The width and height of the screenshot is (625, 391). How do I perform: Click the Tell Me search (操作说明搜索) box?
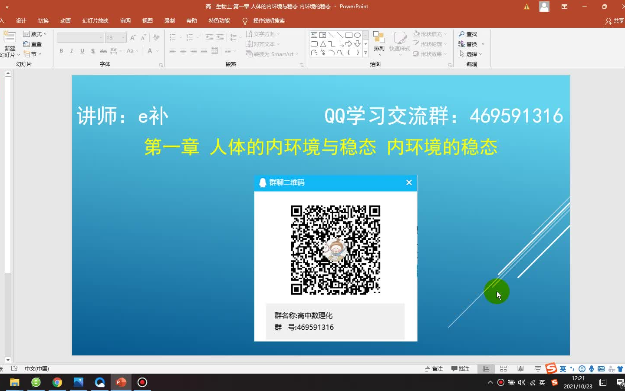[x=264, y=21]
